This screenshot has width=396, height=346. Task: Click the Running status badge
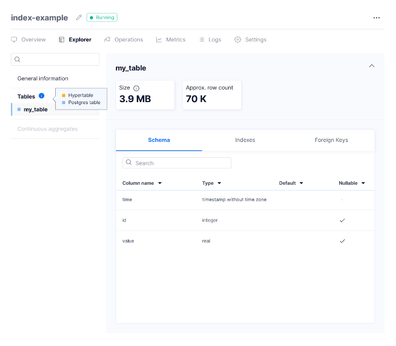102,17
